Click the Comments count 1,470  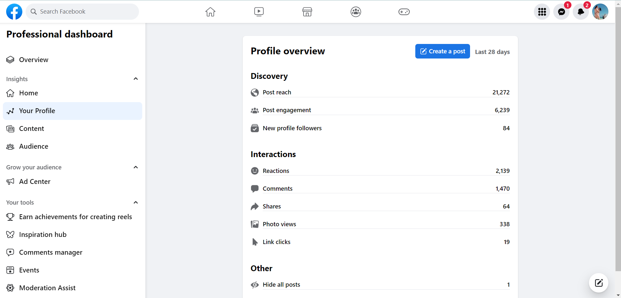point(502,189)
